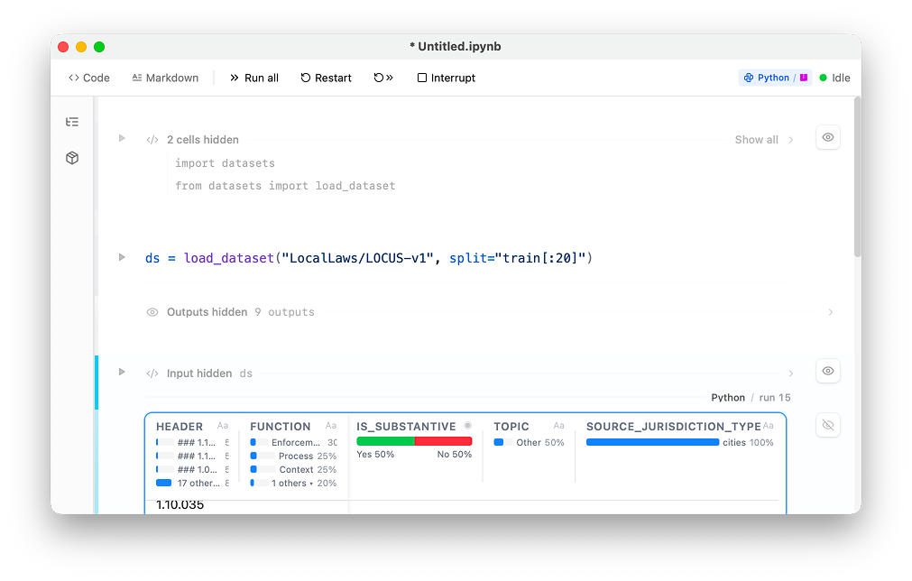Hide the ds cell output crossed-eye button

pos(828,425)
